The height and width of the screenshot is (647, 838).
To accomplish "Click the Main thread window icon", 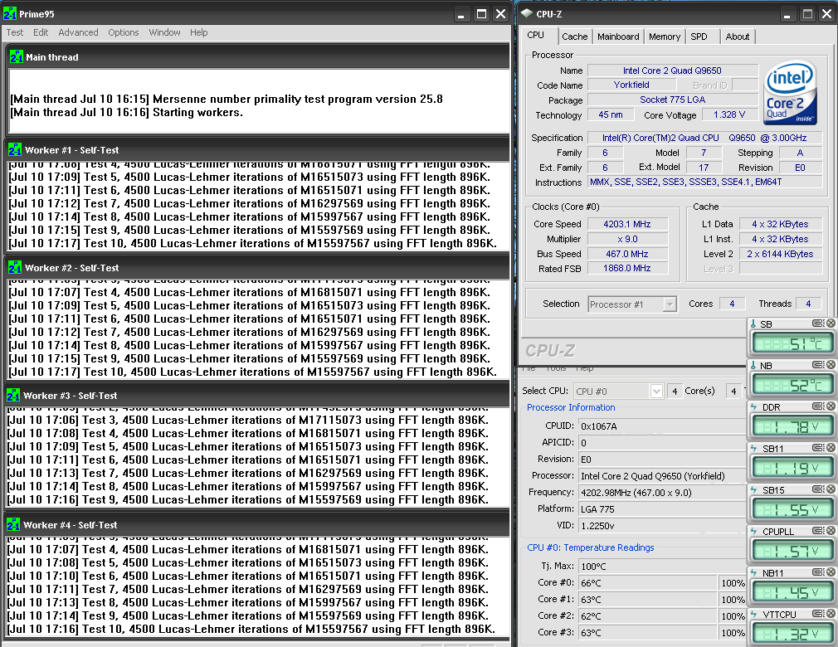I will (16, 56).
